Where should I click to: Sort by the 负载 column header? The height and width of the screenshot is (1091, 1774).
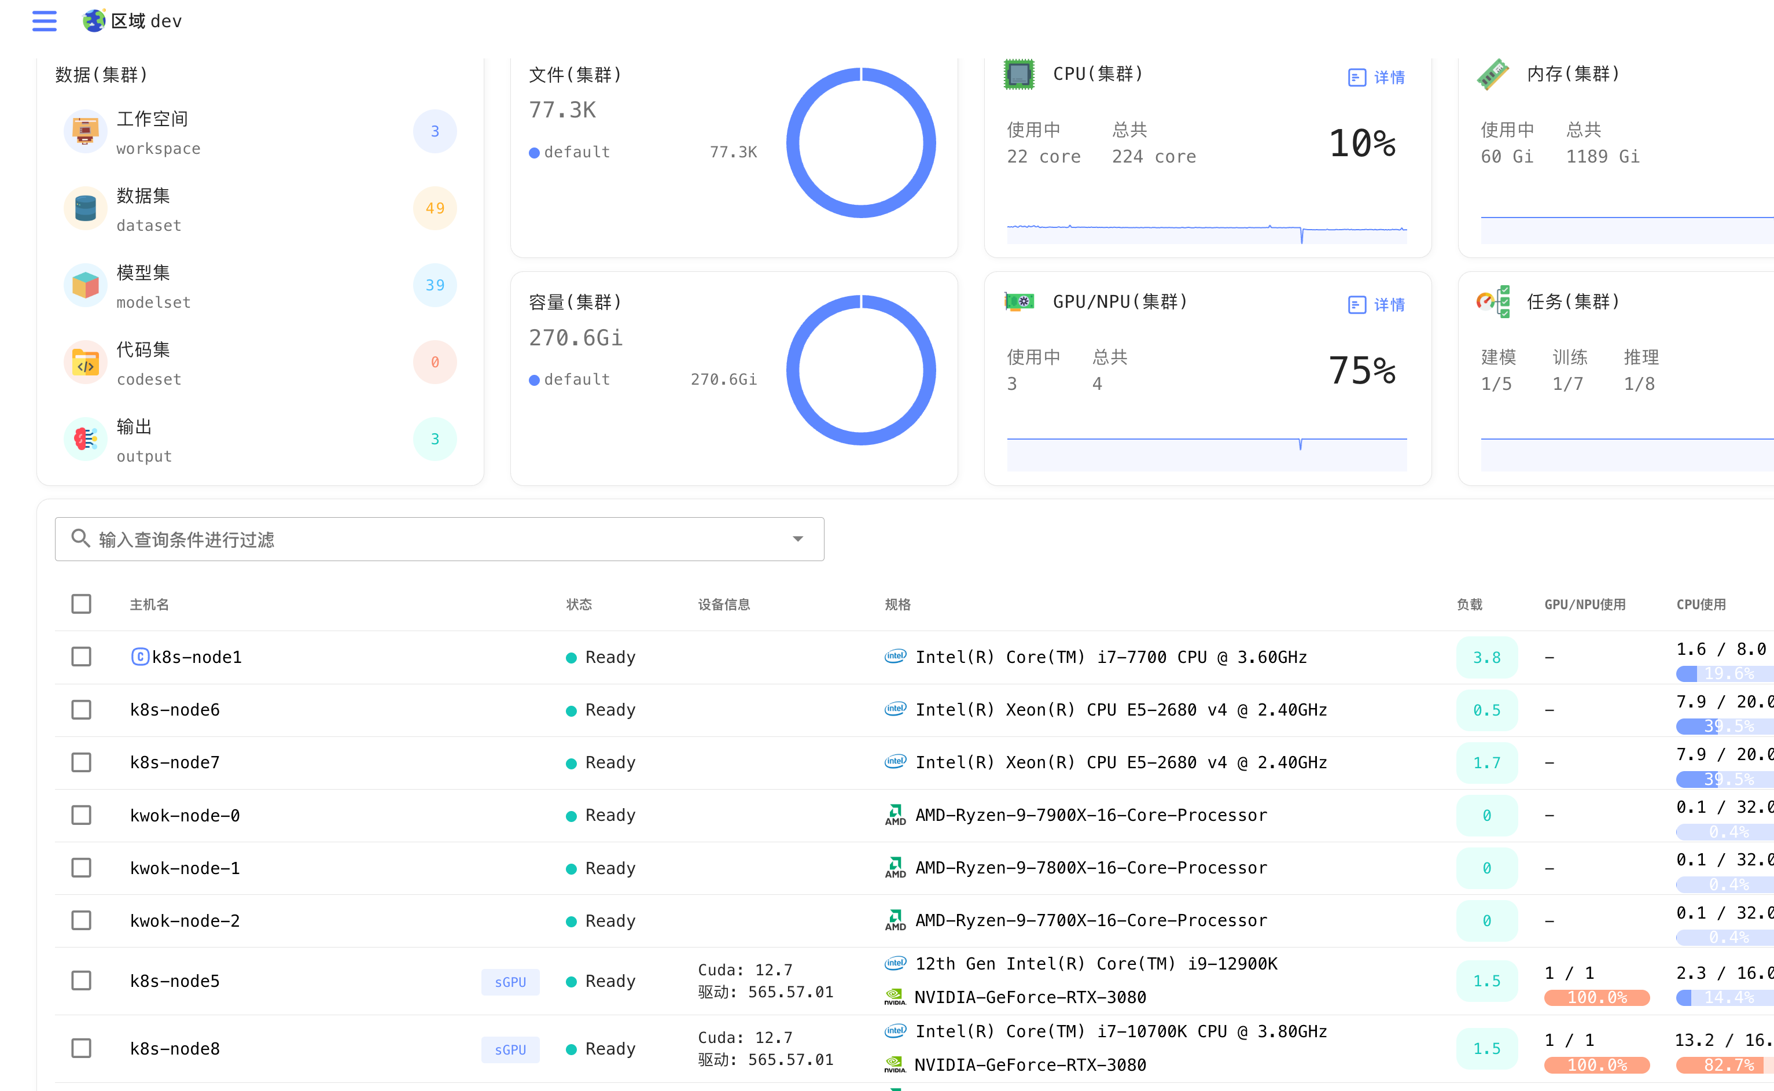pyautogui.click(x=1470, y=605)
